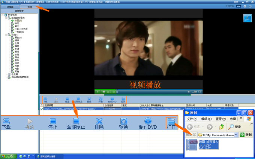Toggle the checkmark on the tudou.com video row
This screenshot has height=159, width=255.
tap(42, 109)
